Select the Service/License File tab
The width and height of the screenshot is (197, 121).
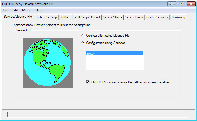pos(17,17)
